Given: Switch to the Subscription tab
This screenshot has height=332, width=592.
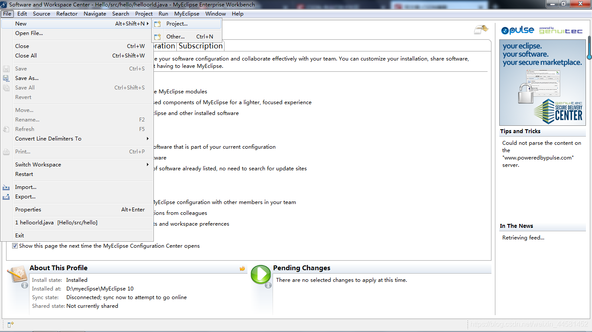Looking at the screenshot, I should [200, 46].
